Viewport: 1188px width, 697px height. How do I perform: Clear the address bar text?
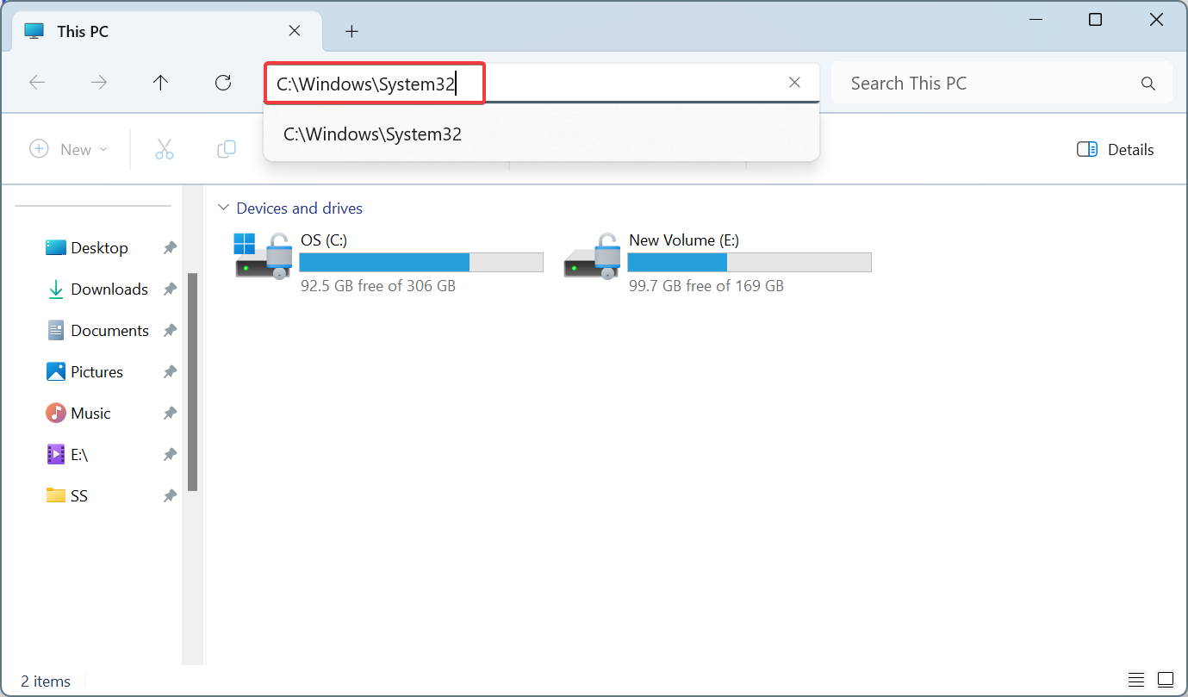click(794, 83)
